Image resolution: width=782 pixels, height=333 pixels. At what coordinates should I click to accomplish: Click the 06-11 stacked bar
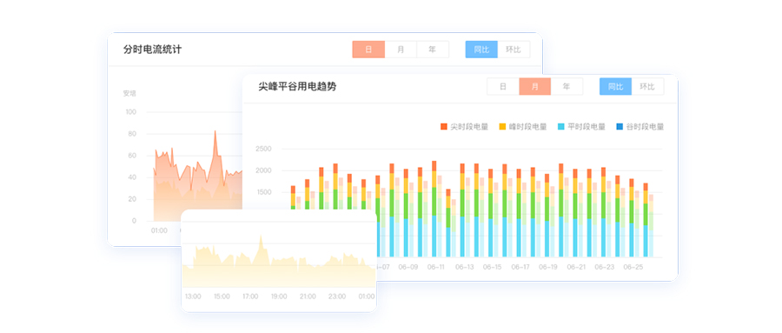(434, 210)
